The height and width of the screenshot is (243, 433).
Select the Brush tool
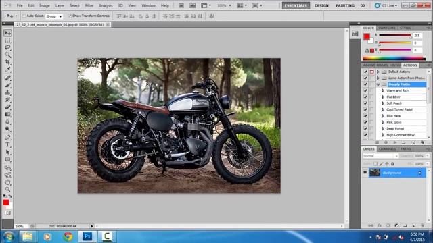[7, 85]
